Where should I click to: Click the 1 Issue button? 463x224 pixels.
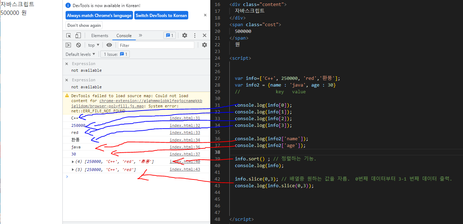[x=115, y=54]
